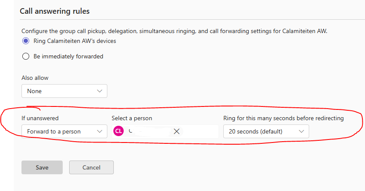This screenshot has height=191, width=365.
Task: Click the "Be immediately forwarded" label text
Action: (68, 56)
